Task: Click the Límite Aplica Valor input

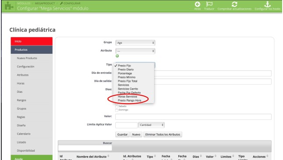Action: 126,125
